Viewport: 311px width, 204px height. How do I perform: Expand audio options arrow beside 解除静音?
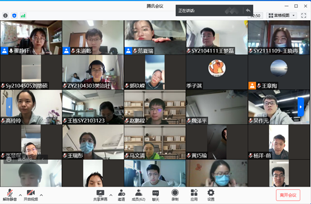20,195
